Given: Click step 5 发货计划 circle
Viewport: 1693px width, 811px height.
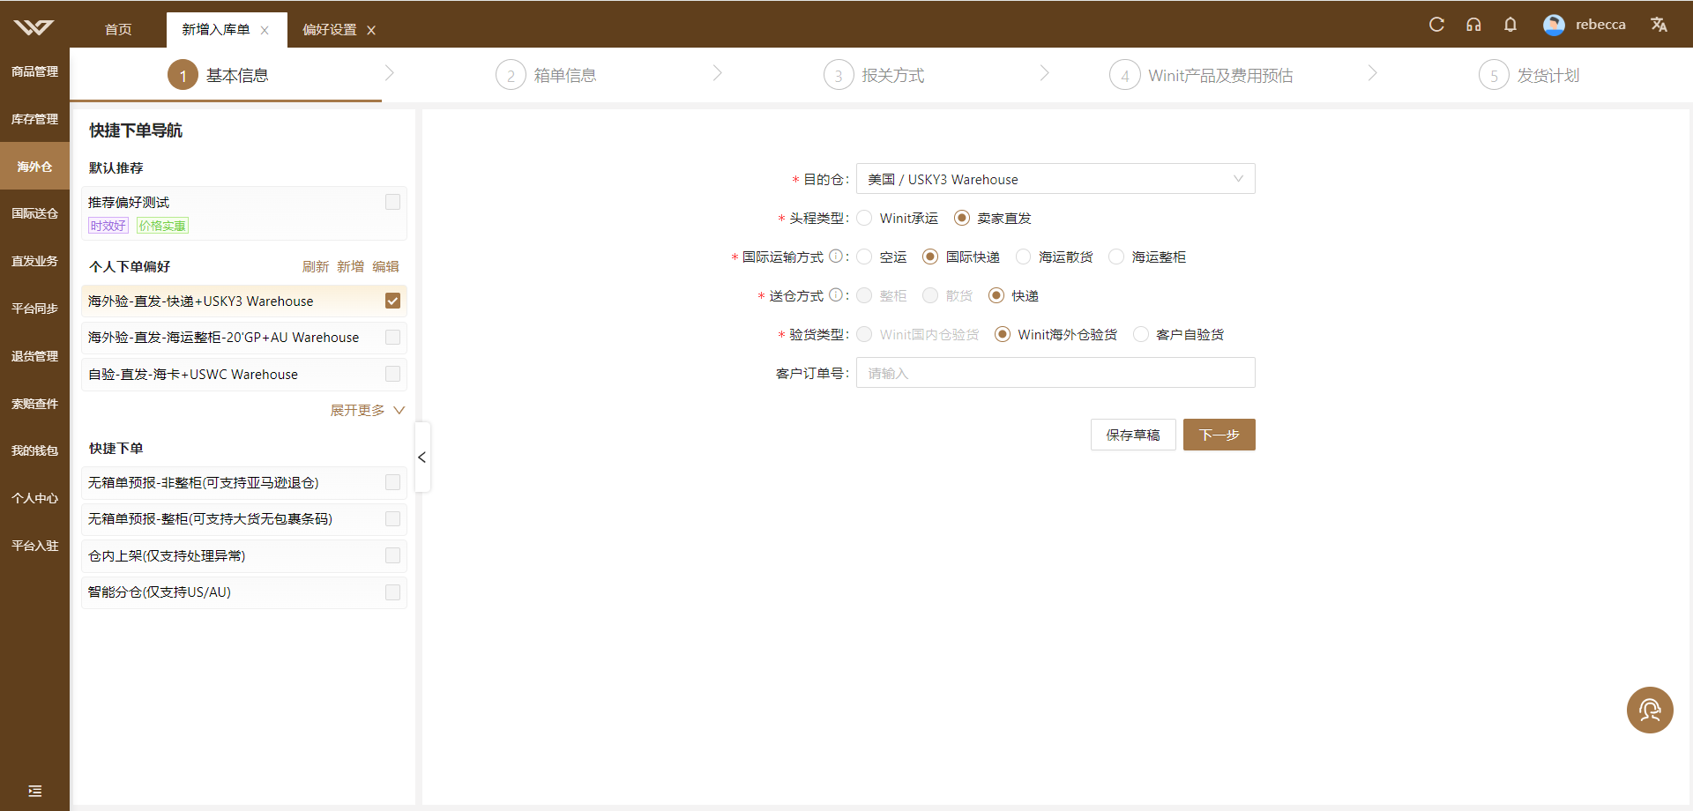Looking at the screenshot, I should pyautogui.click(x=1494, y=75).
